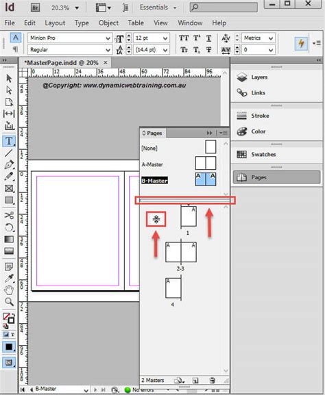
Task: Select the Gap tool
Action: [x=9, y=114]
